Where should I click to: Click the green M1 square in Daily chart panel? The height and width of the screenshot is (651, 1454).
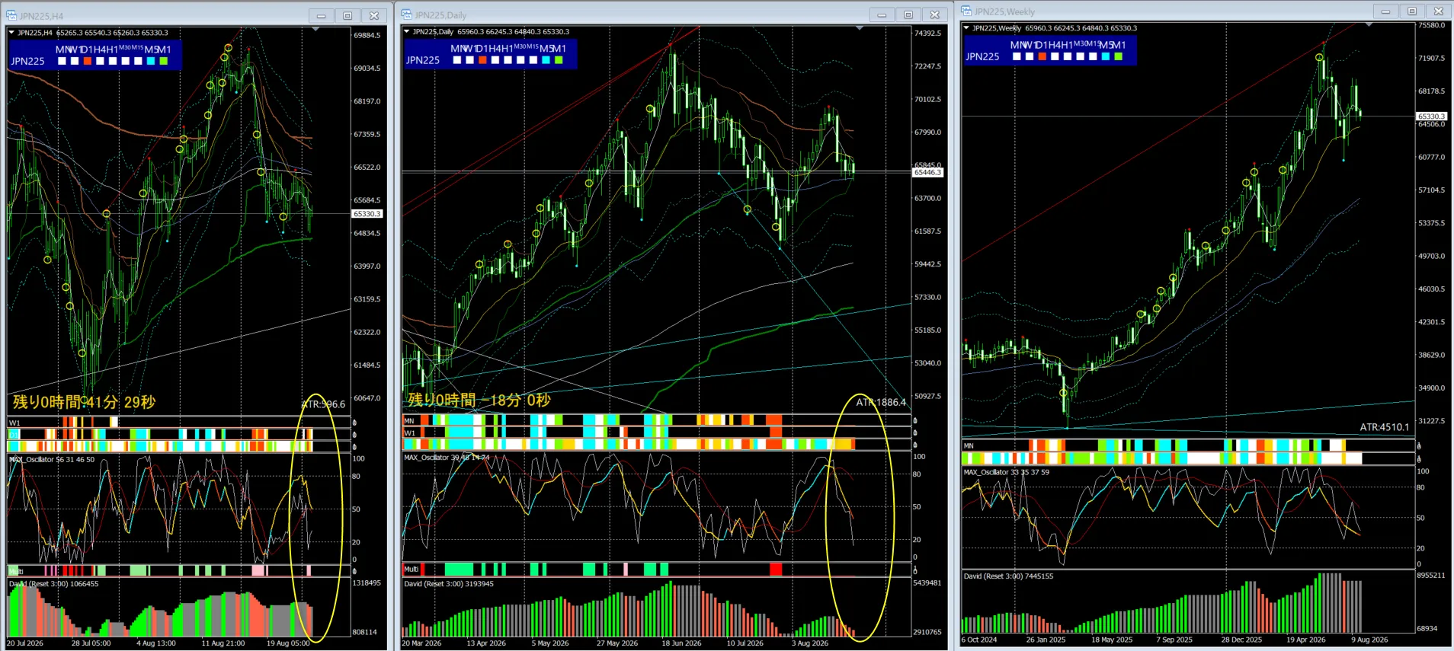pyautogui.click(x=559, y=60)
